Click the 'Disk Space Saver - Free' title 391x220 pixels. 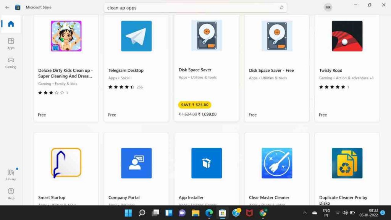pyautogui.click(x=271, y=70)
